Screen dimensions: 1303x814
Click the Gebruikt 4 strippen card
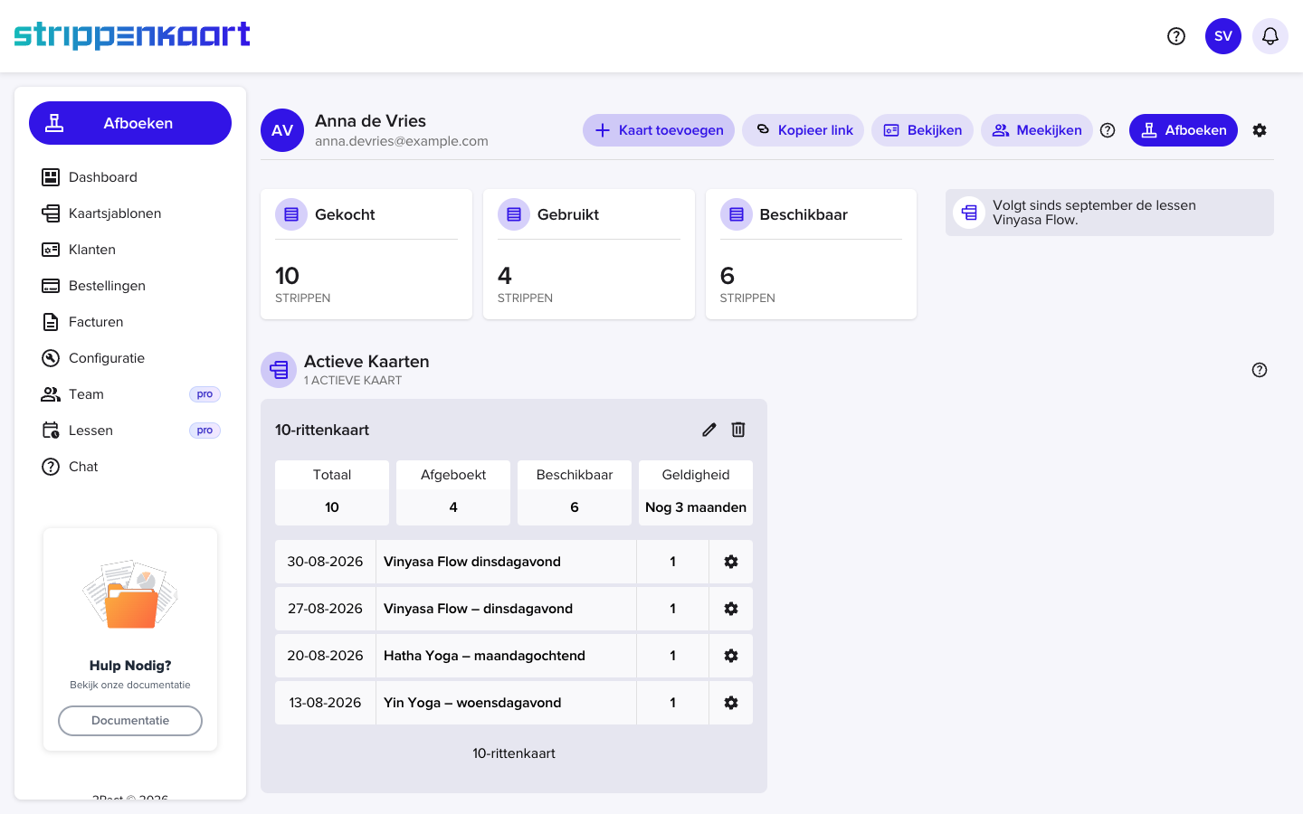point(589,254)
